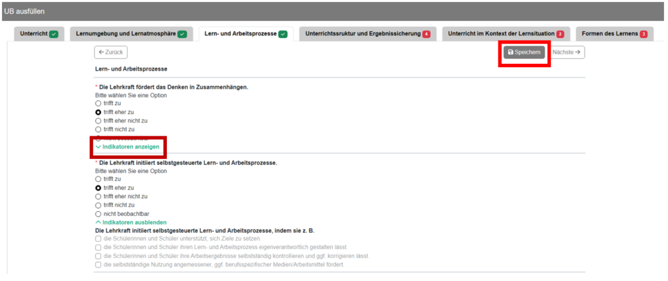Screen dimensions: 668x281
Task: Click the red badge showing 3
Action: [643, 34]
